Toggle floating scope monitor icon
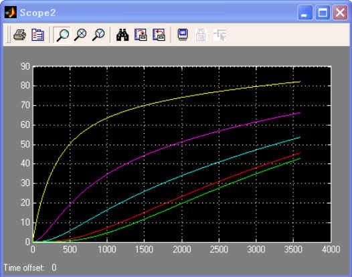This screenshot has width=352, height=277. (x=183, y=34)
